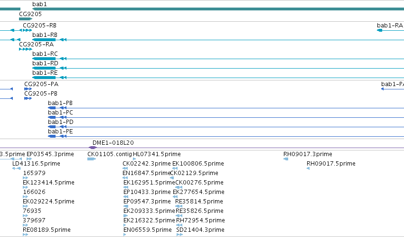Click EK029224.5prime label
404x237 pixels.
[49, 202]
